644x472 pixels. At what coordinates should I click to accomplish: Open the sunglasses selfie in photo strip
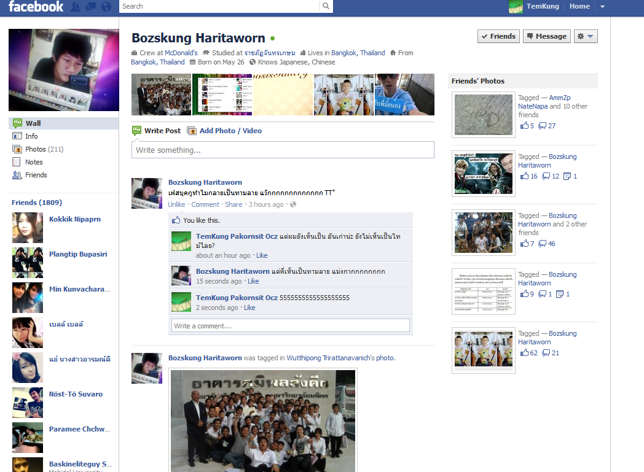[404, 95]
